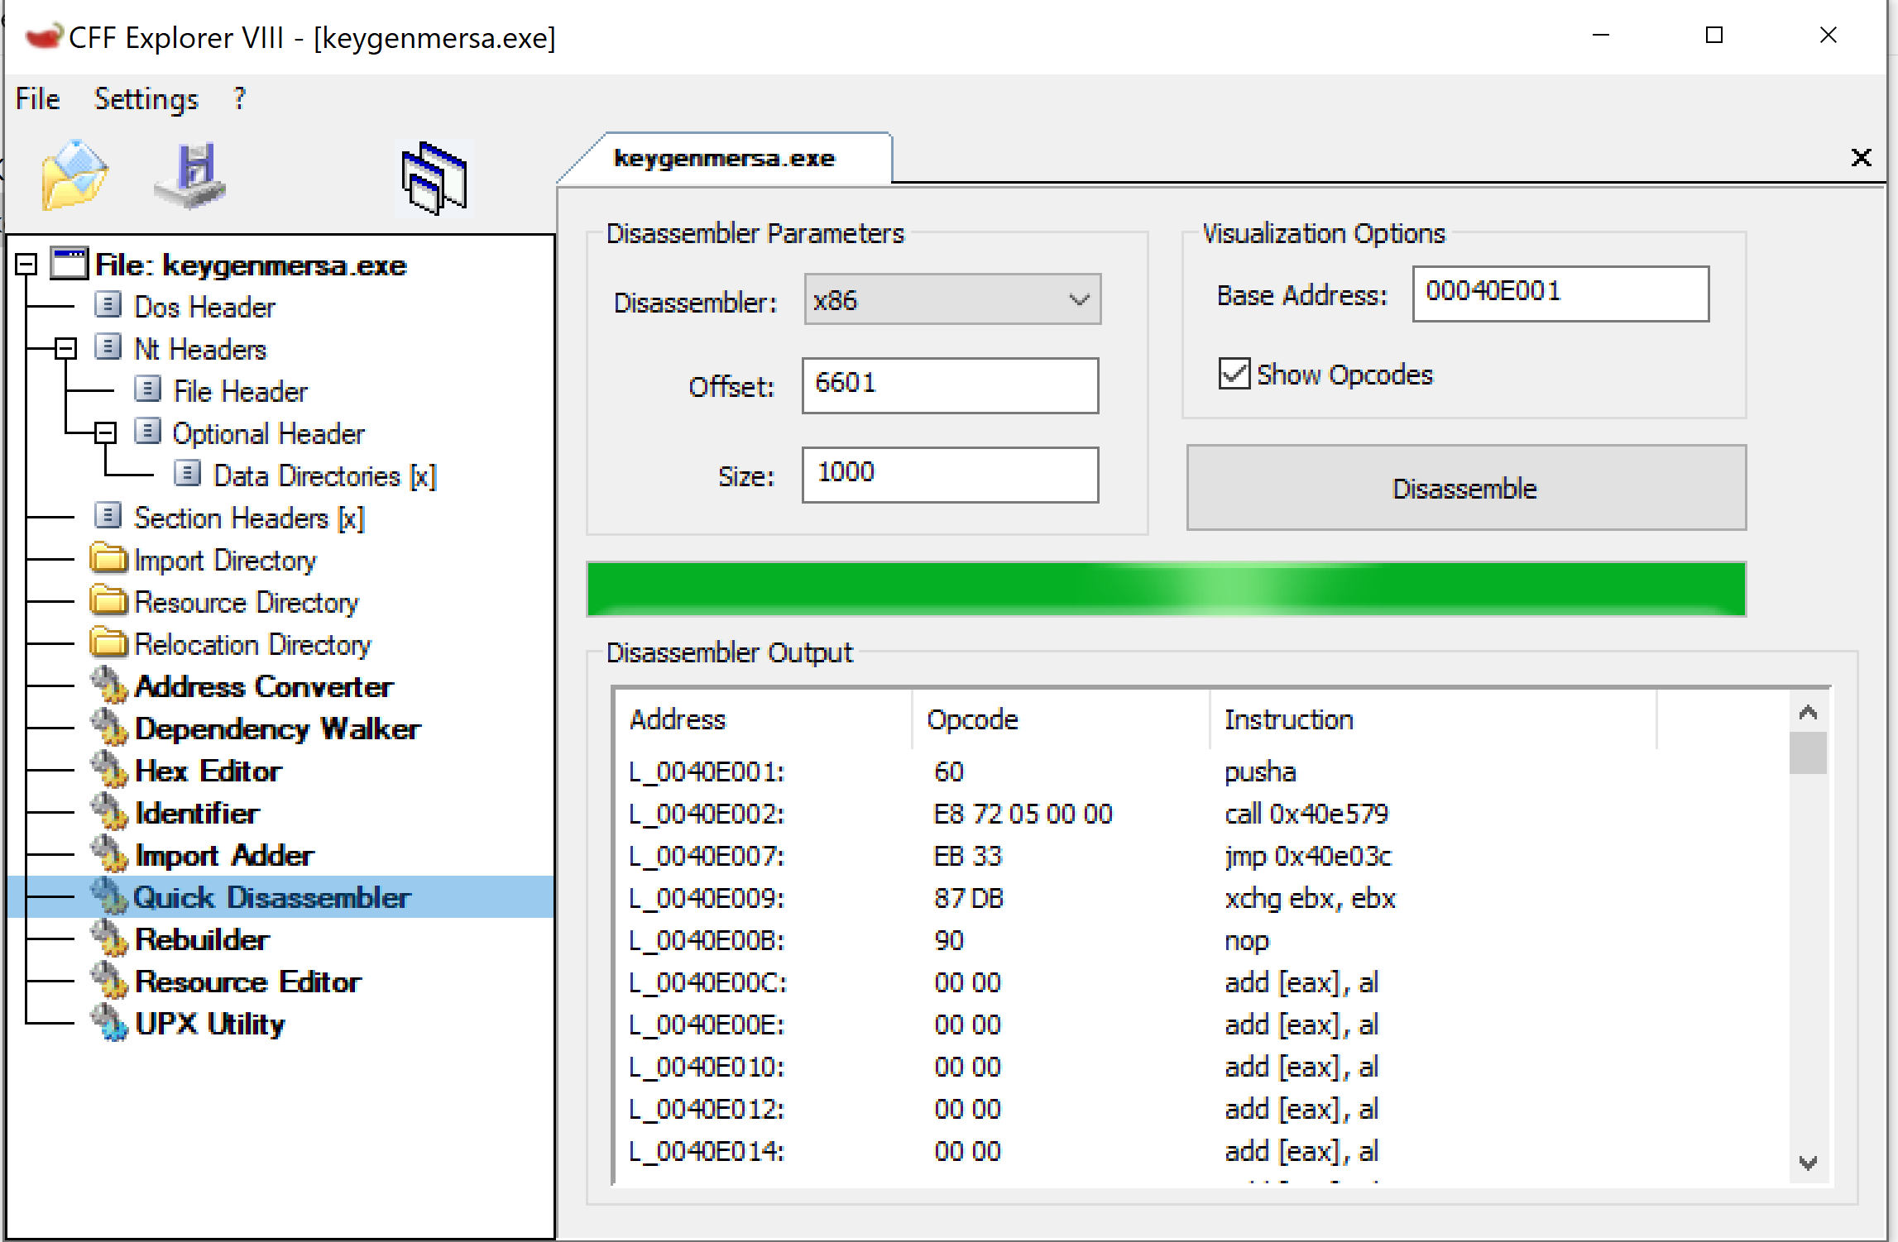
Task: Click the Hex Editor tool icon
Action: 109,769
